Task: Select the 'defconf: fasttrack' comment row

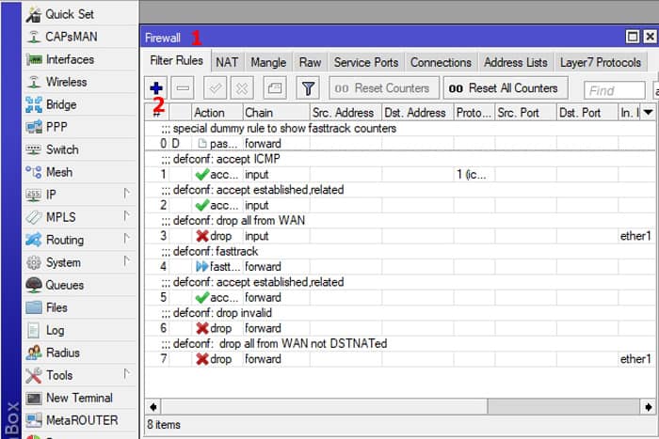Action: pyautogui.click(x=400, y=251)
